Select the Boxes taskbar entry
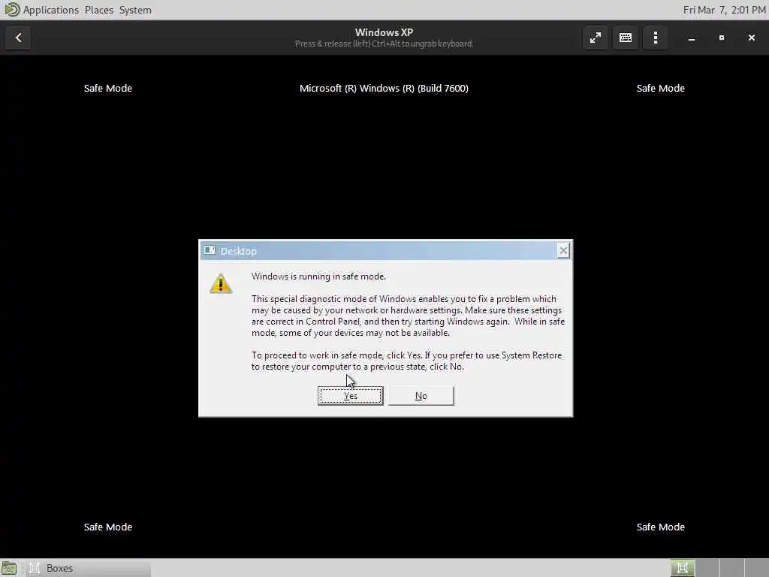The width and height of the screenshot is (769, 577). tap(89, 568)
